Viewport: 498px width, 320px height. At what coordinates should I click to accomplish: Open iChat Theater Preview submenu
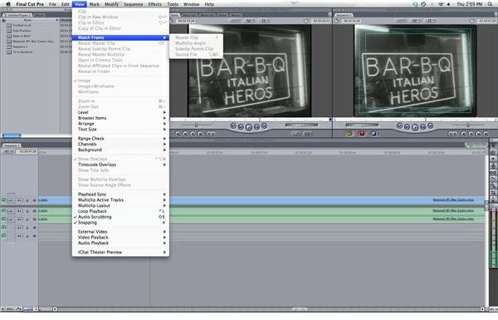pyautogui.click(x=120, y=252)
